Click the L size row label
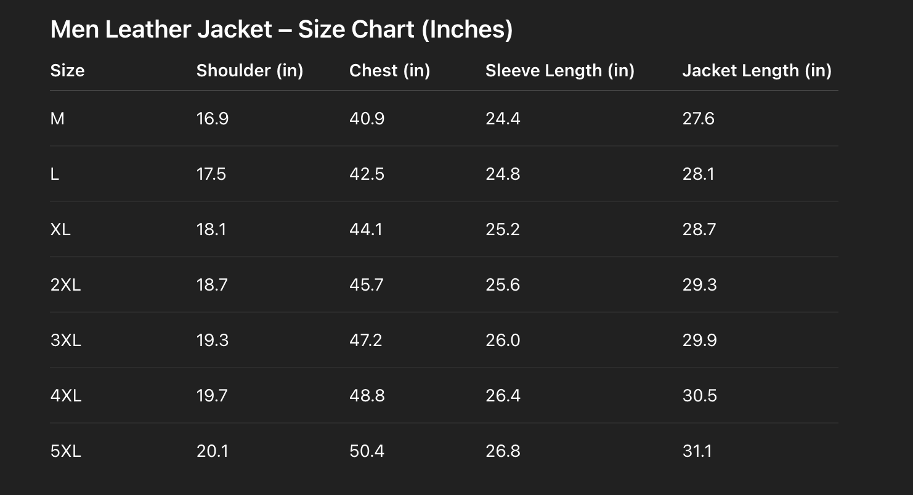913x495 pixels. tap(55, 174)
